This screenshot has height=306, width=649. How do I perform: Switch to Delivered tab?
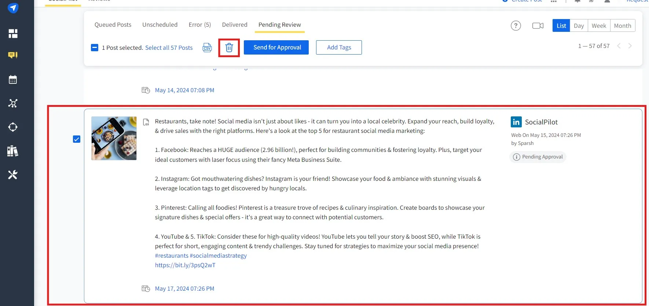coord(235,25)
